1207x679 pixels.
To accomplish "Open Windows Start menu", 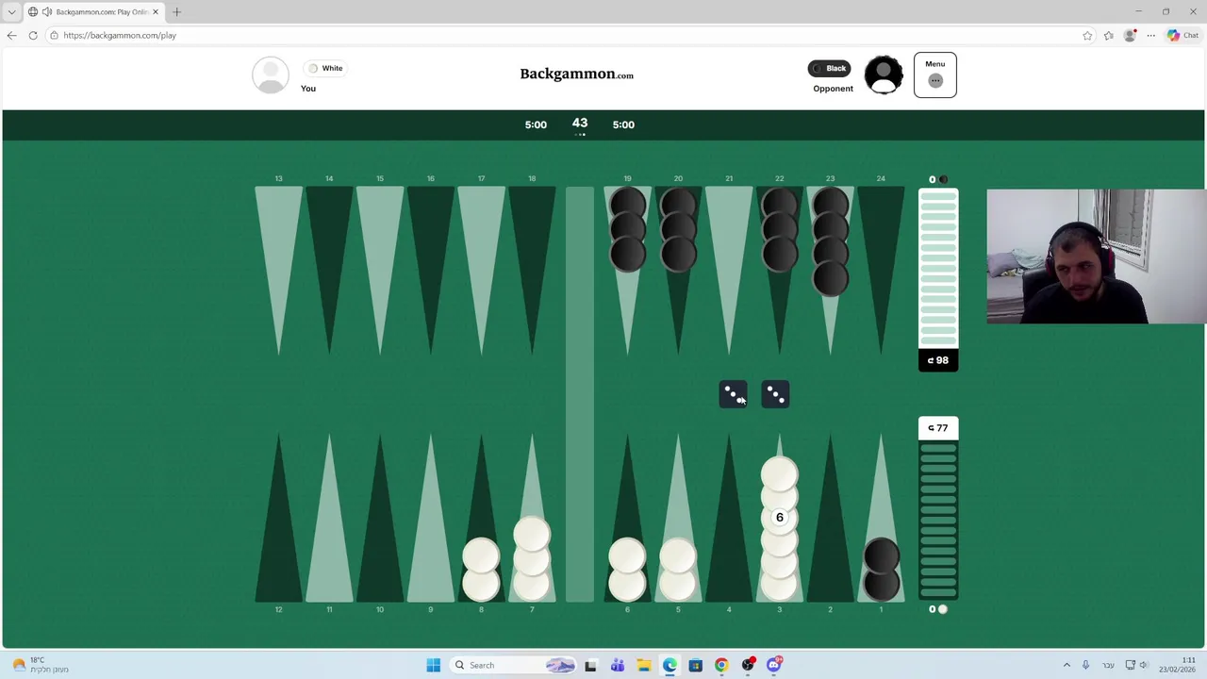I will pyautogui.click(x=433, y=665).
